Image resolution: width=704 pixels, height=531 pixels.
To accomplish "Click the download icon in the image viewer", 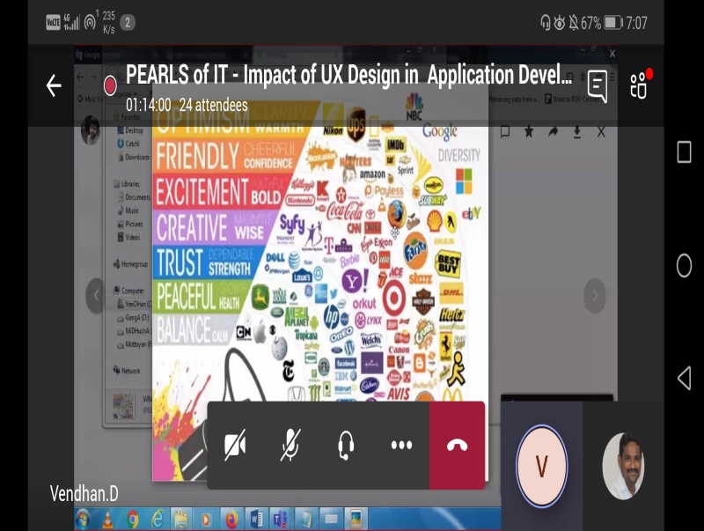I will [x=577, y=131].
